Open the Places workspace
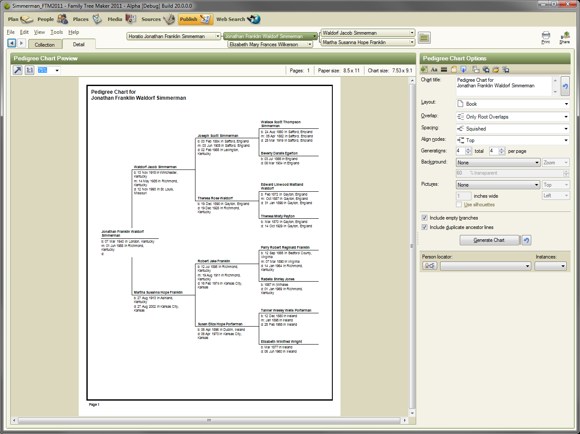 (87, 19)
